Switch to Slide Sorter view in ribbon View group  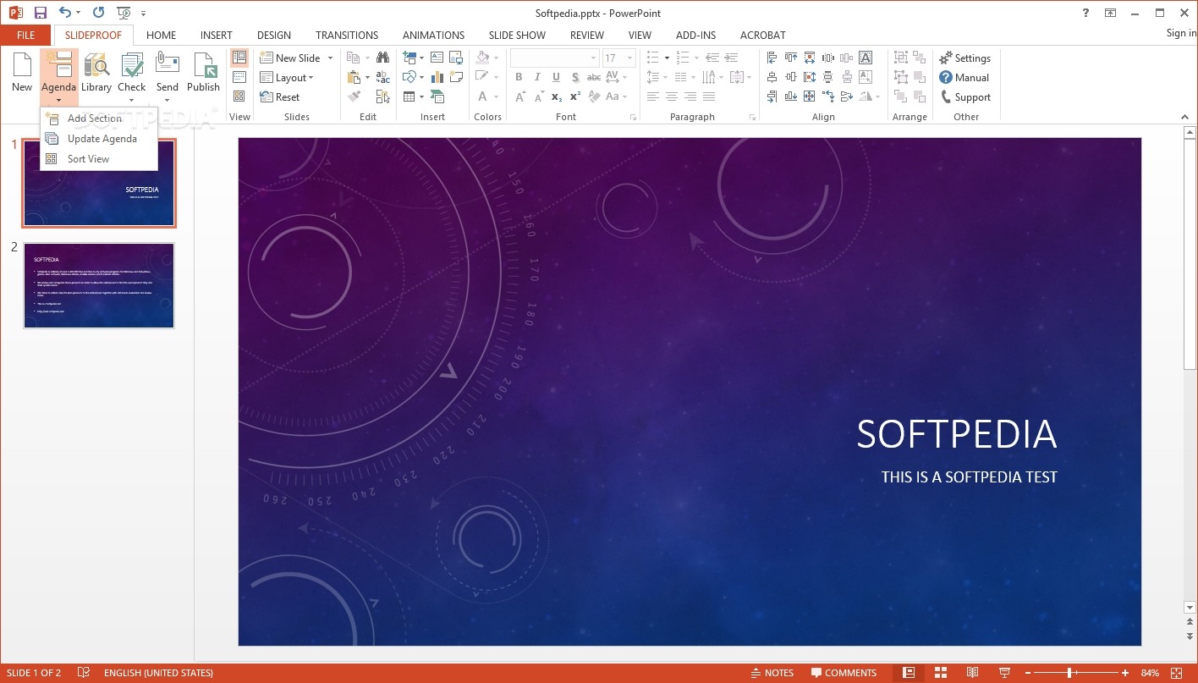pos(239,96)
